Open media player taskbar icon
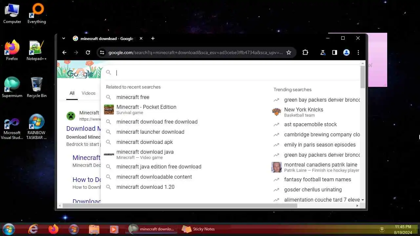Image resolution: width=420 pixels, height=236 pixels. [x=114, y=229]
